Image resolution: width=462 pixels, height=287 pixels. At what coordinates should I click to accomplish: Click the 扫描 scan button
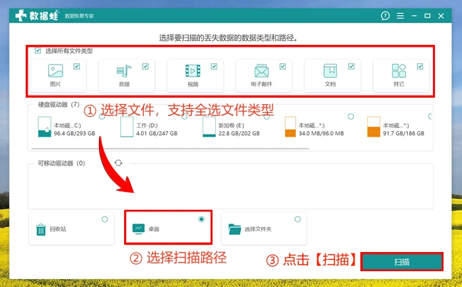tap(402, 262)
